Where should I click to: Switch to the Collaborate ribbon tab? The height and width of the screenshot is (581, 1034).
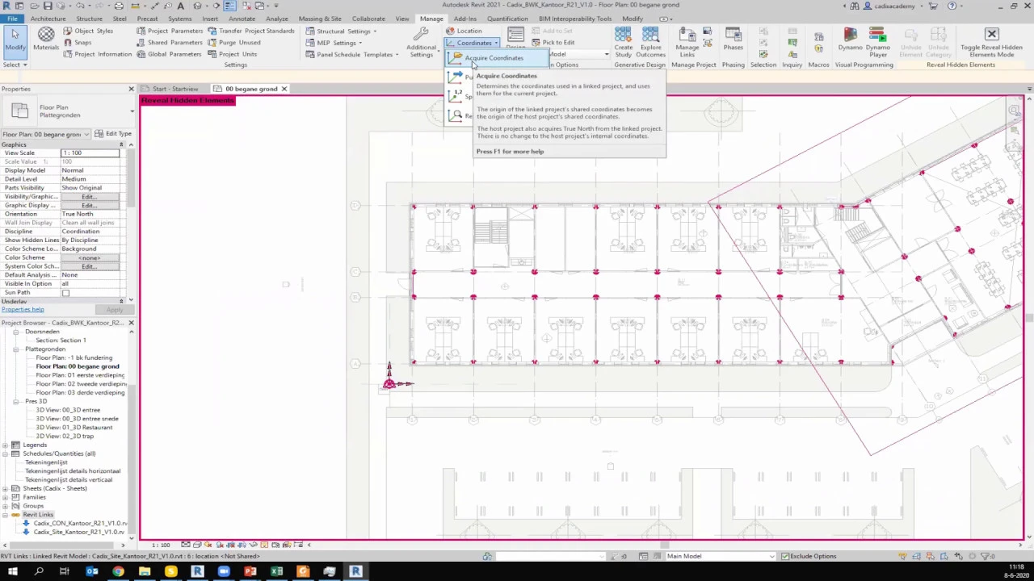click(x=368, y=19)
